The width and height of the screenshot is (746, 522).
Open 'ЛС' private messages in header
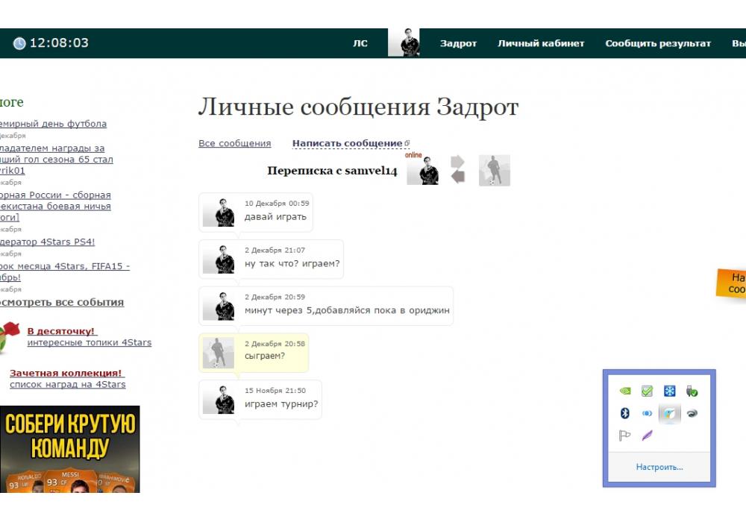(x=360, y=43)
